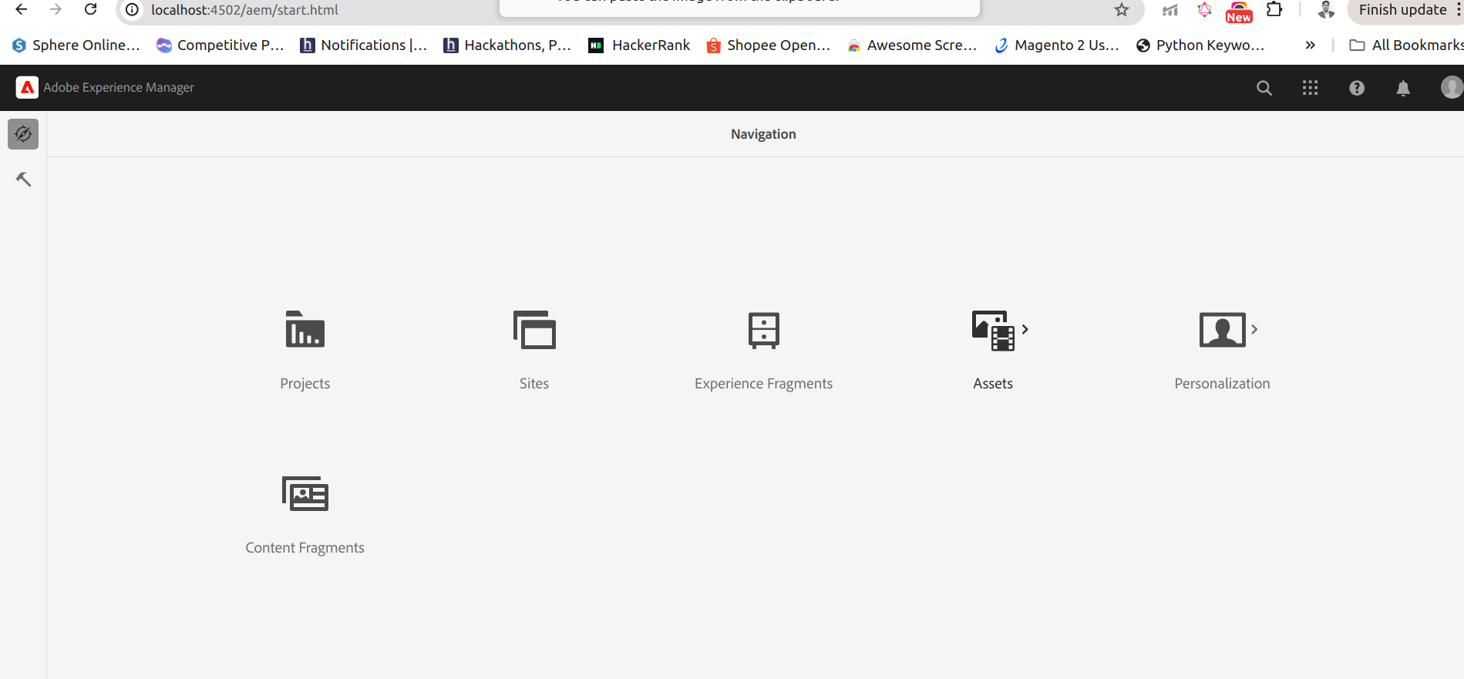
Task: Select the Tools hammer icon in sidebar
Action: click(23, 179)
